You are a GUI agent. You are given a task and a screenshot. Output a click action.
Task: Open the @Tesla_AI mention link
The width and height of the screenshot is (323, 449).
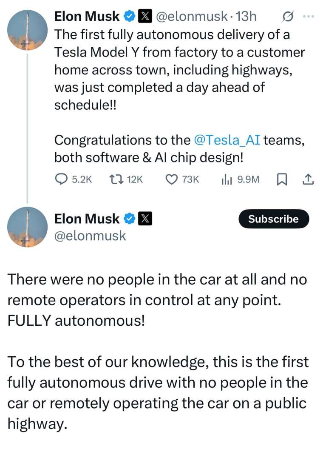click(x=227, y=140)
